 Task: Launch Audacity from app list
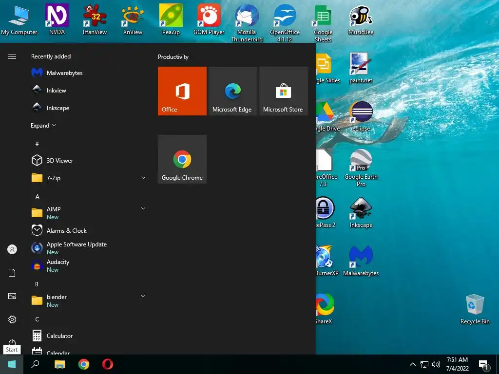click(89, 265)
